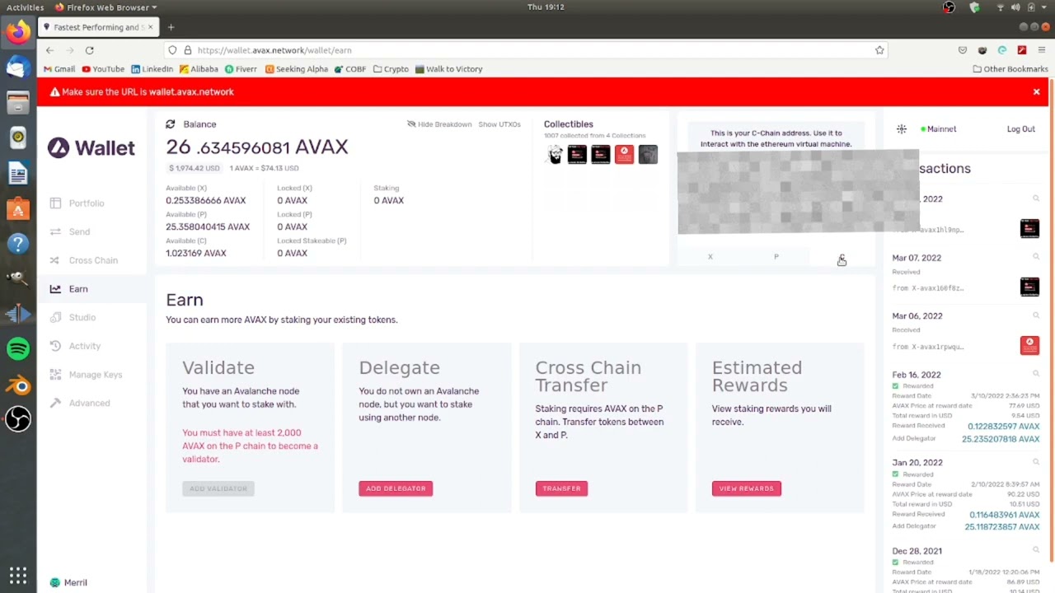Show applications grid in the dock
This screenshot has width=1055, height=593.
click(18, 575)
